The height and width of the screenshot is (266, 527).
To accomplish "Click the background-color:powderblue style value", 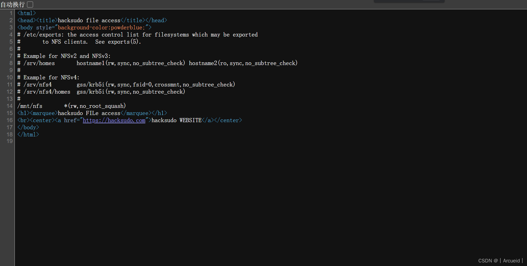I will tap(101, 27).
